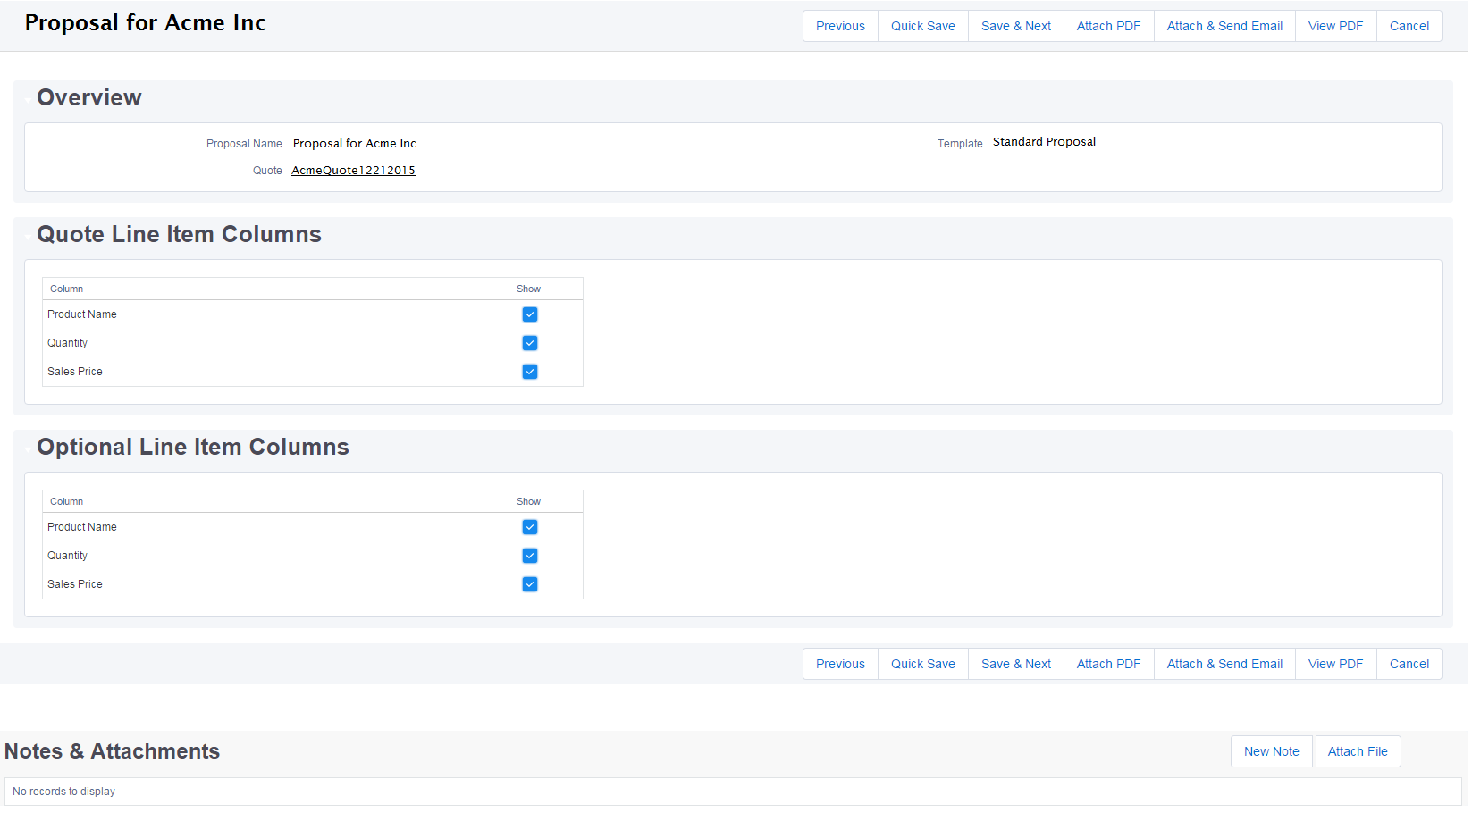Click the top Attach PDF button
This screenshot has width=1472, height=813.
click(1108, 26)
